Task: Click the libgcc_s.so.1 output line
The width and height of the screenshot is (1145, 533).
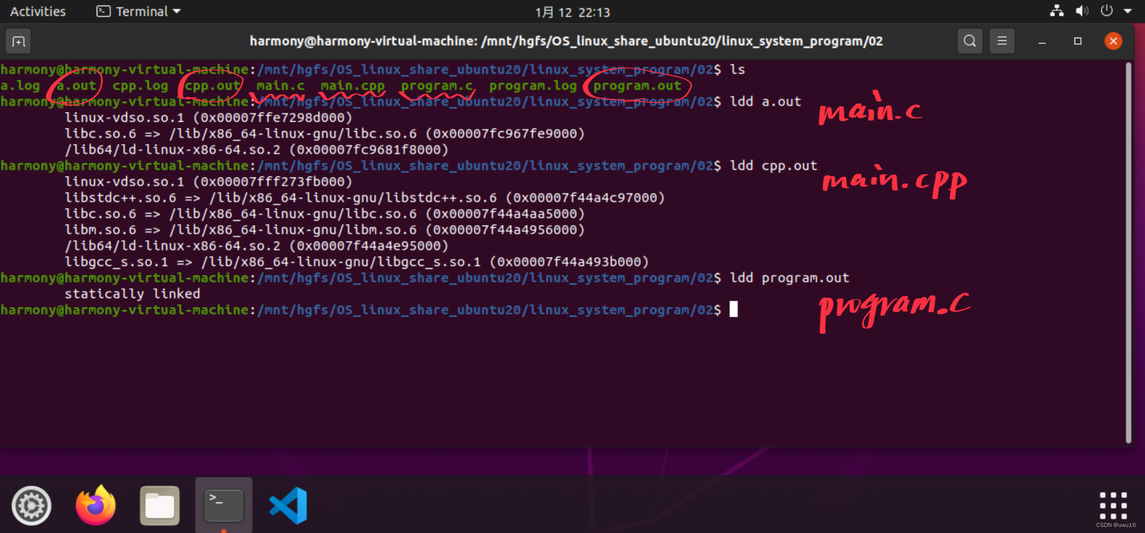Action: [357, 262]
